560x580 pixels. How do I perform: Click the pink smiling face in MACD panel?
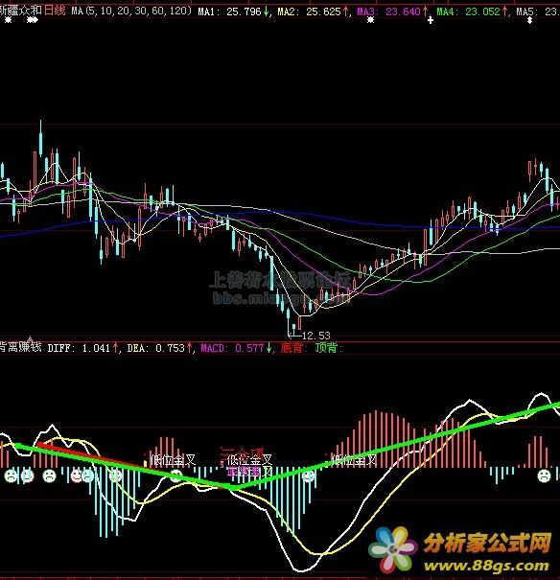77,476
